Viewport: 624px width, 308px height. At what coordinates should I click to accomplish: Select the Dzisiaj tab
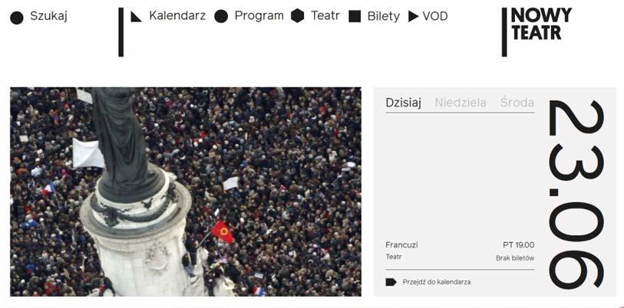coord(403,103)
